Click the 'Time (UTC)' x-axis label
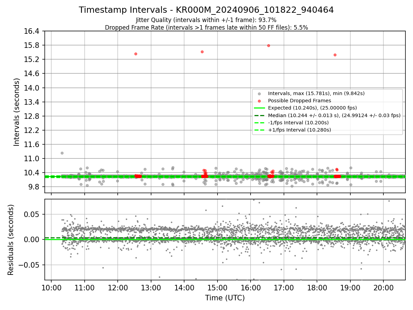The image size is (413, 310). pyautogui.click(x=225, y=298)
